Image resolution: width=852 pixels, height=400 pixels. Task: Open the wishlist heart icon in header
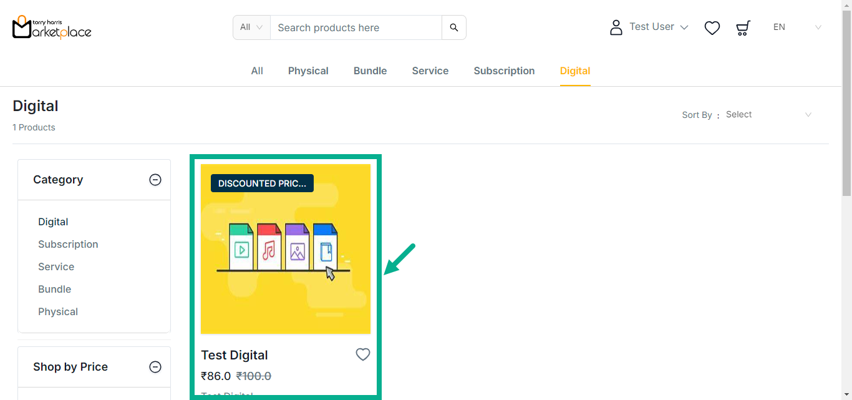(x=712, y=28)
